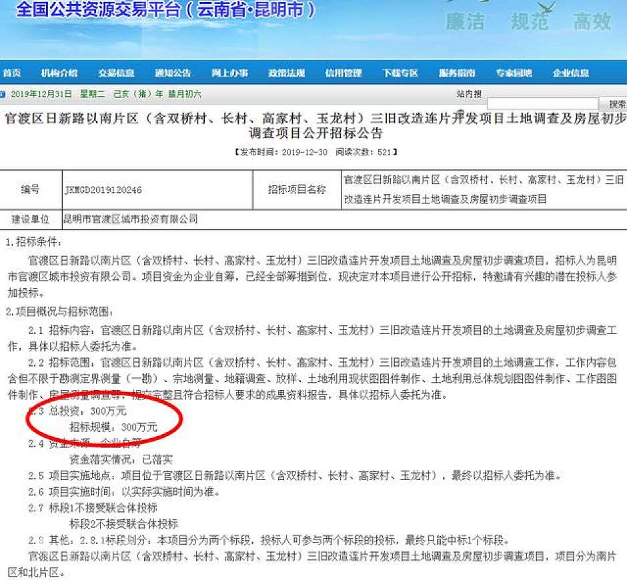Click project number JKMGD2019120246 cell

103,190
